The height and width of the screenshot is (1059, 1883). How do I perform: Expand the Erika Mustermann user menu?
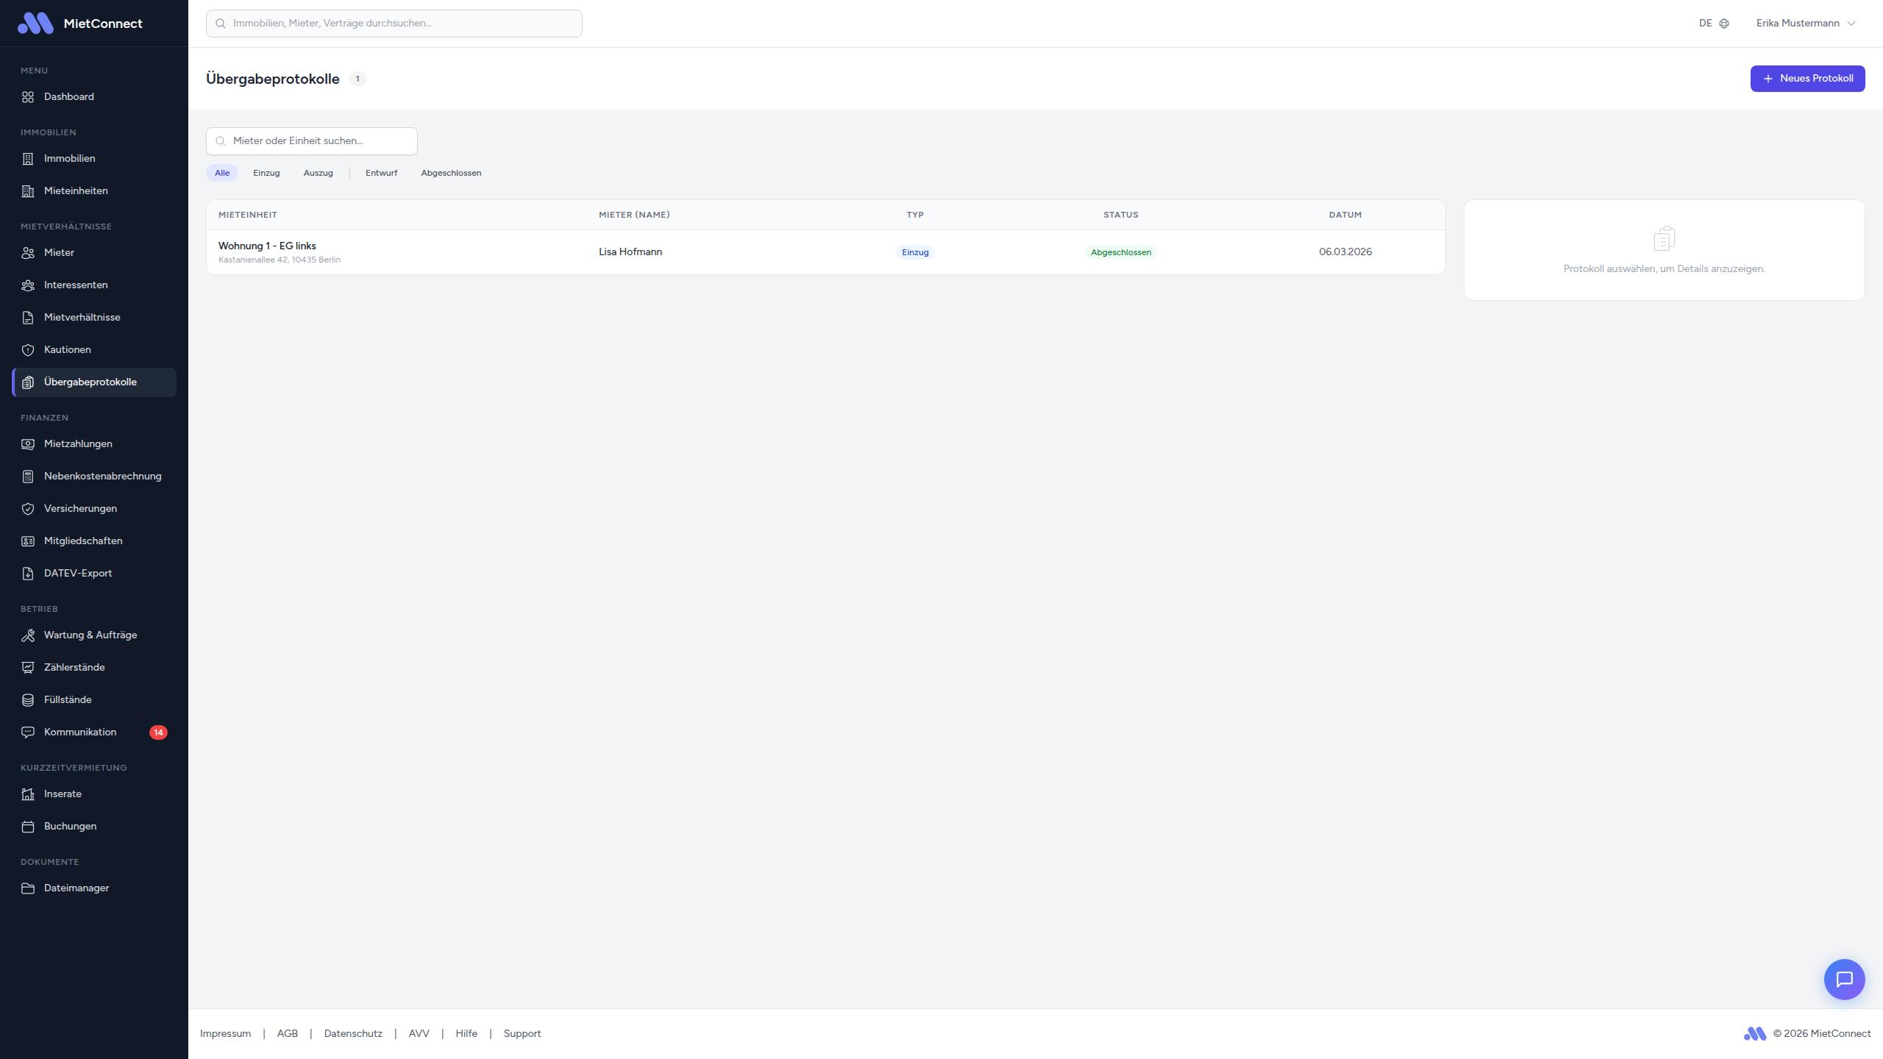coord(1805,24)
